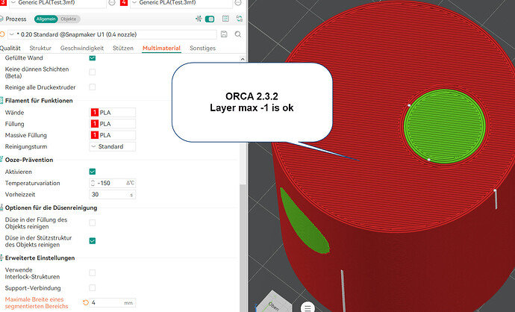Open the Füllung filament dropdown
The height and width of the screenshot is (312, 515).
(x=112, y=124)
